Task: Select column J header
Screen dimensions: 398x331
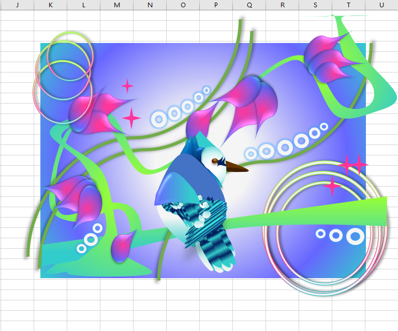Action: (x=17, y=5)
